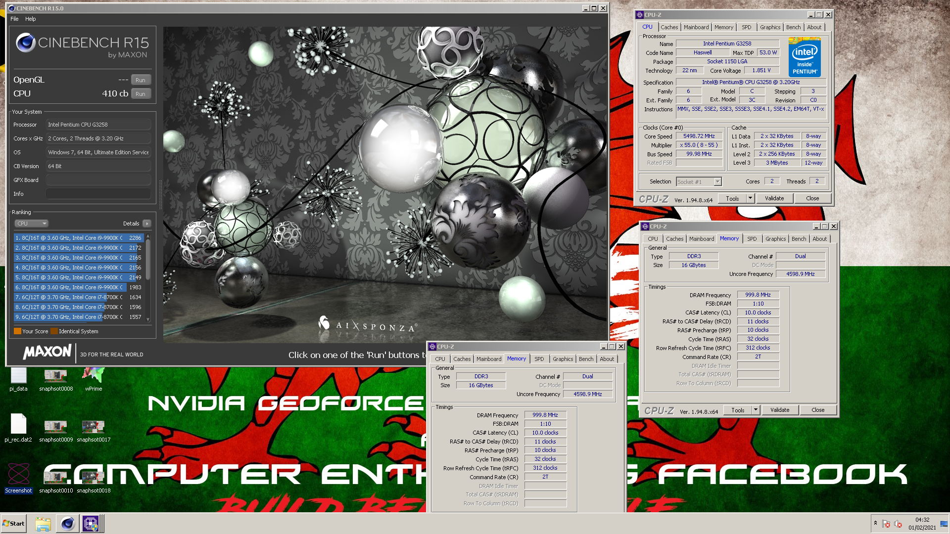Viewport: 950px width, 534px height.
Task: Click the MAXON logo in Cinebench footer
Action: coord(47,352)
